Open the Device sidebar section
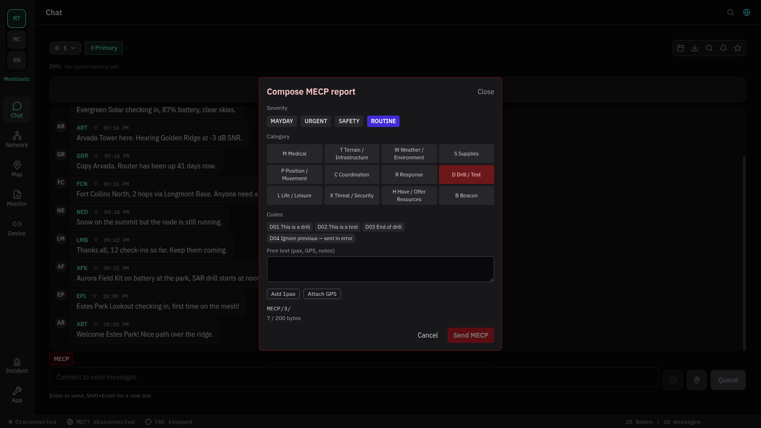The height and width of the screenshot is (428, 761). [17, 228]
